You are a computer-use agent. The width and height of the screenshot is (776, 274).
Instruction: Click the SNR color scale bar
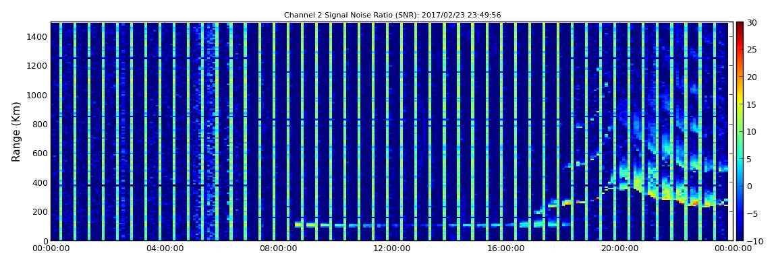(740, 131)
